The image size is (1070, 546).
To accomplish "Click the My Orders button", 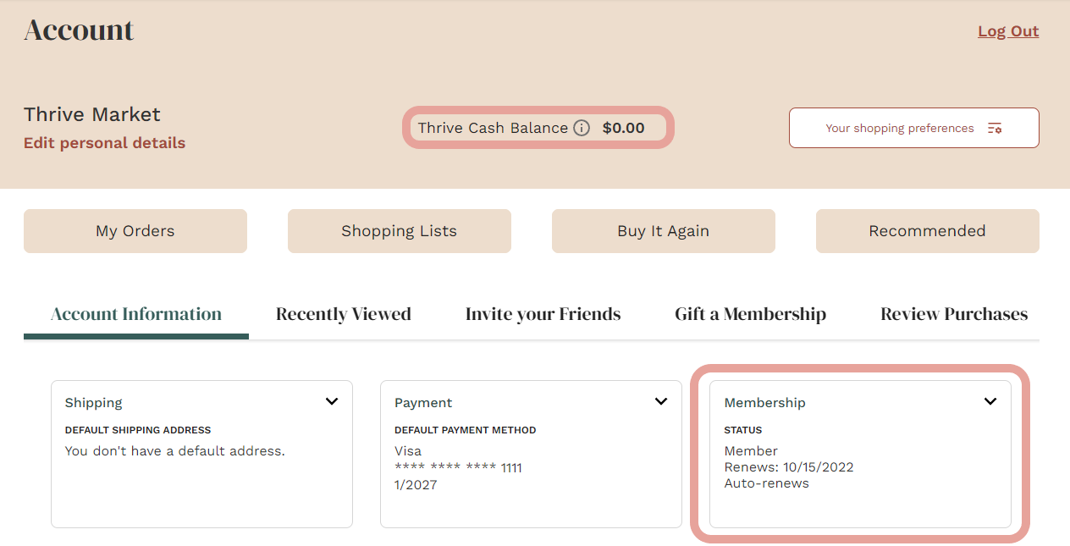I will [135, 230].
